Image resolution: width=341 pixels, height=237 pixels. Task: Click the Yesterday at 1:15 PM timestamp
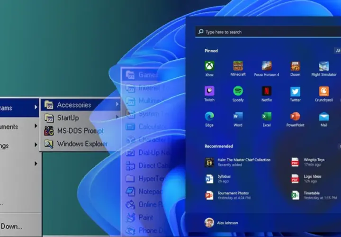coord(320,198)
